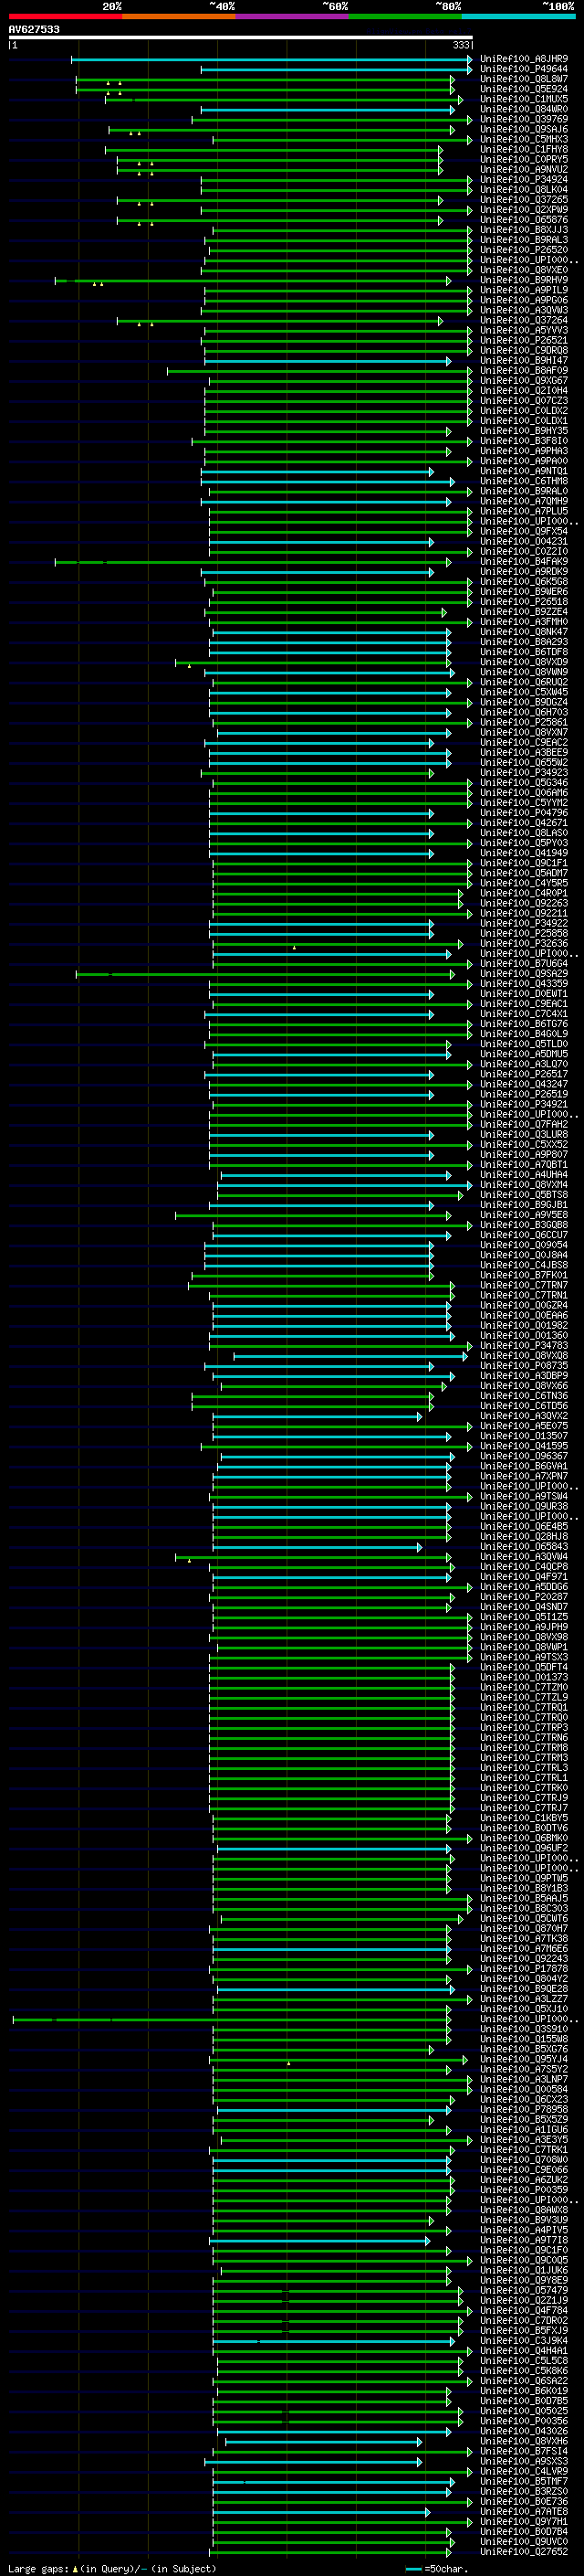
Task: Select the UniRef100_A9NTQ1 label
Action: pyautogui.click(x=524, y=471)
